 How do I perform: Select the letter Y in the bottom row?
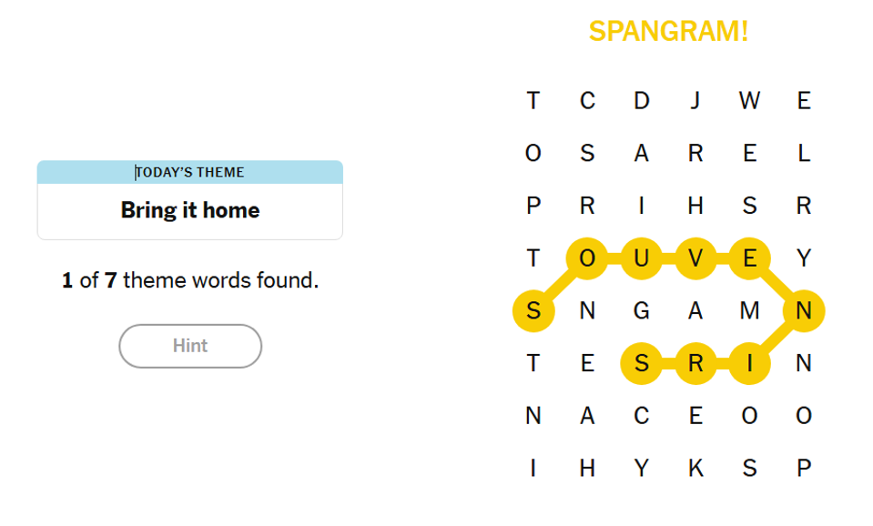[642, 469]
